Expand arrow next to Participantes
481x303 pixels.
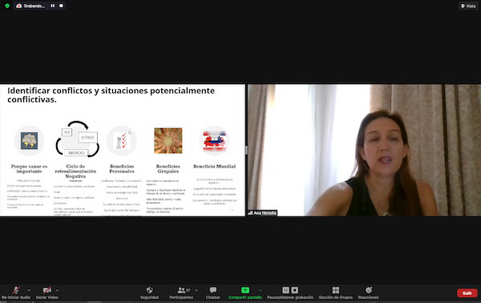click(x=196, y=290)
